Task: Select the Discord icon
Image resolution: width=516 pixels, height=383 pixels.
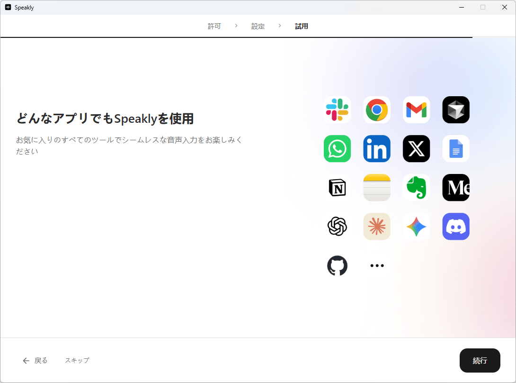Action: [456, 227]
